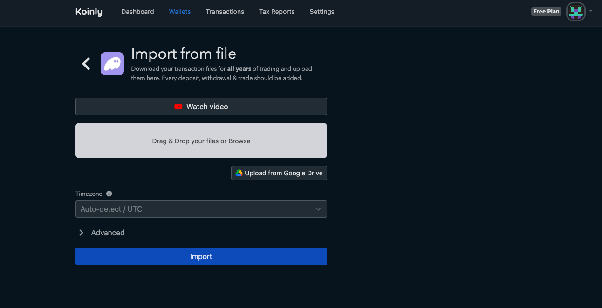This screenshot has height=308, width=602.
Task: Open the Dashboard page
Action: [137, 12]
